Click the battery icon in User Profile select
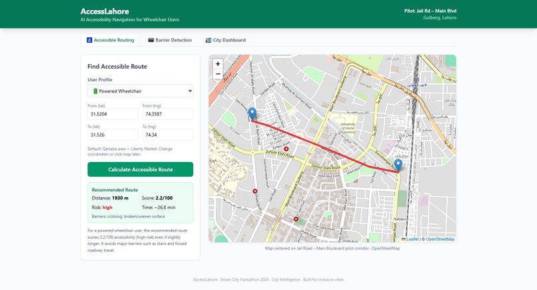 coord(95,91)
